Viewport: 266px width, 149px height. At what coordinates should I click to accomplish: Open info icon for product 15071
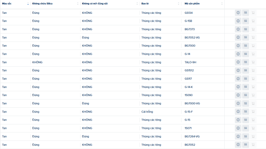coord(238,128)
